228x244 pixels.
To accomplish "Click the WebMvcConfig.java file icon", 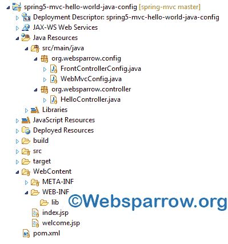I will pyautogui.click(x=54, y=79).
